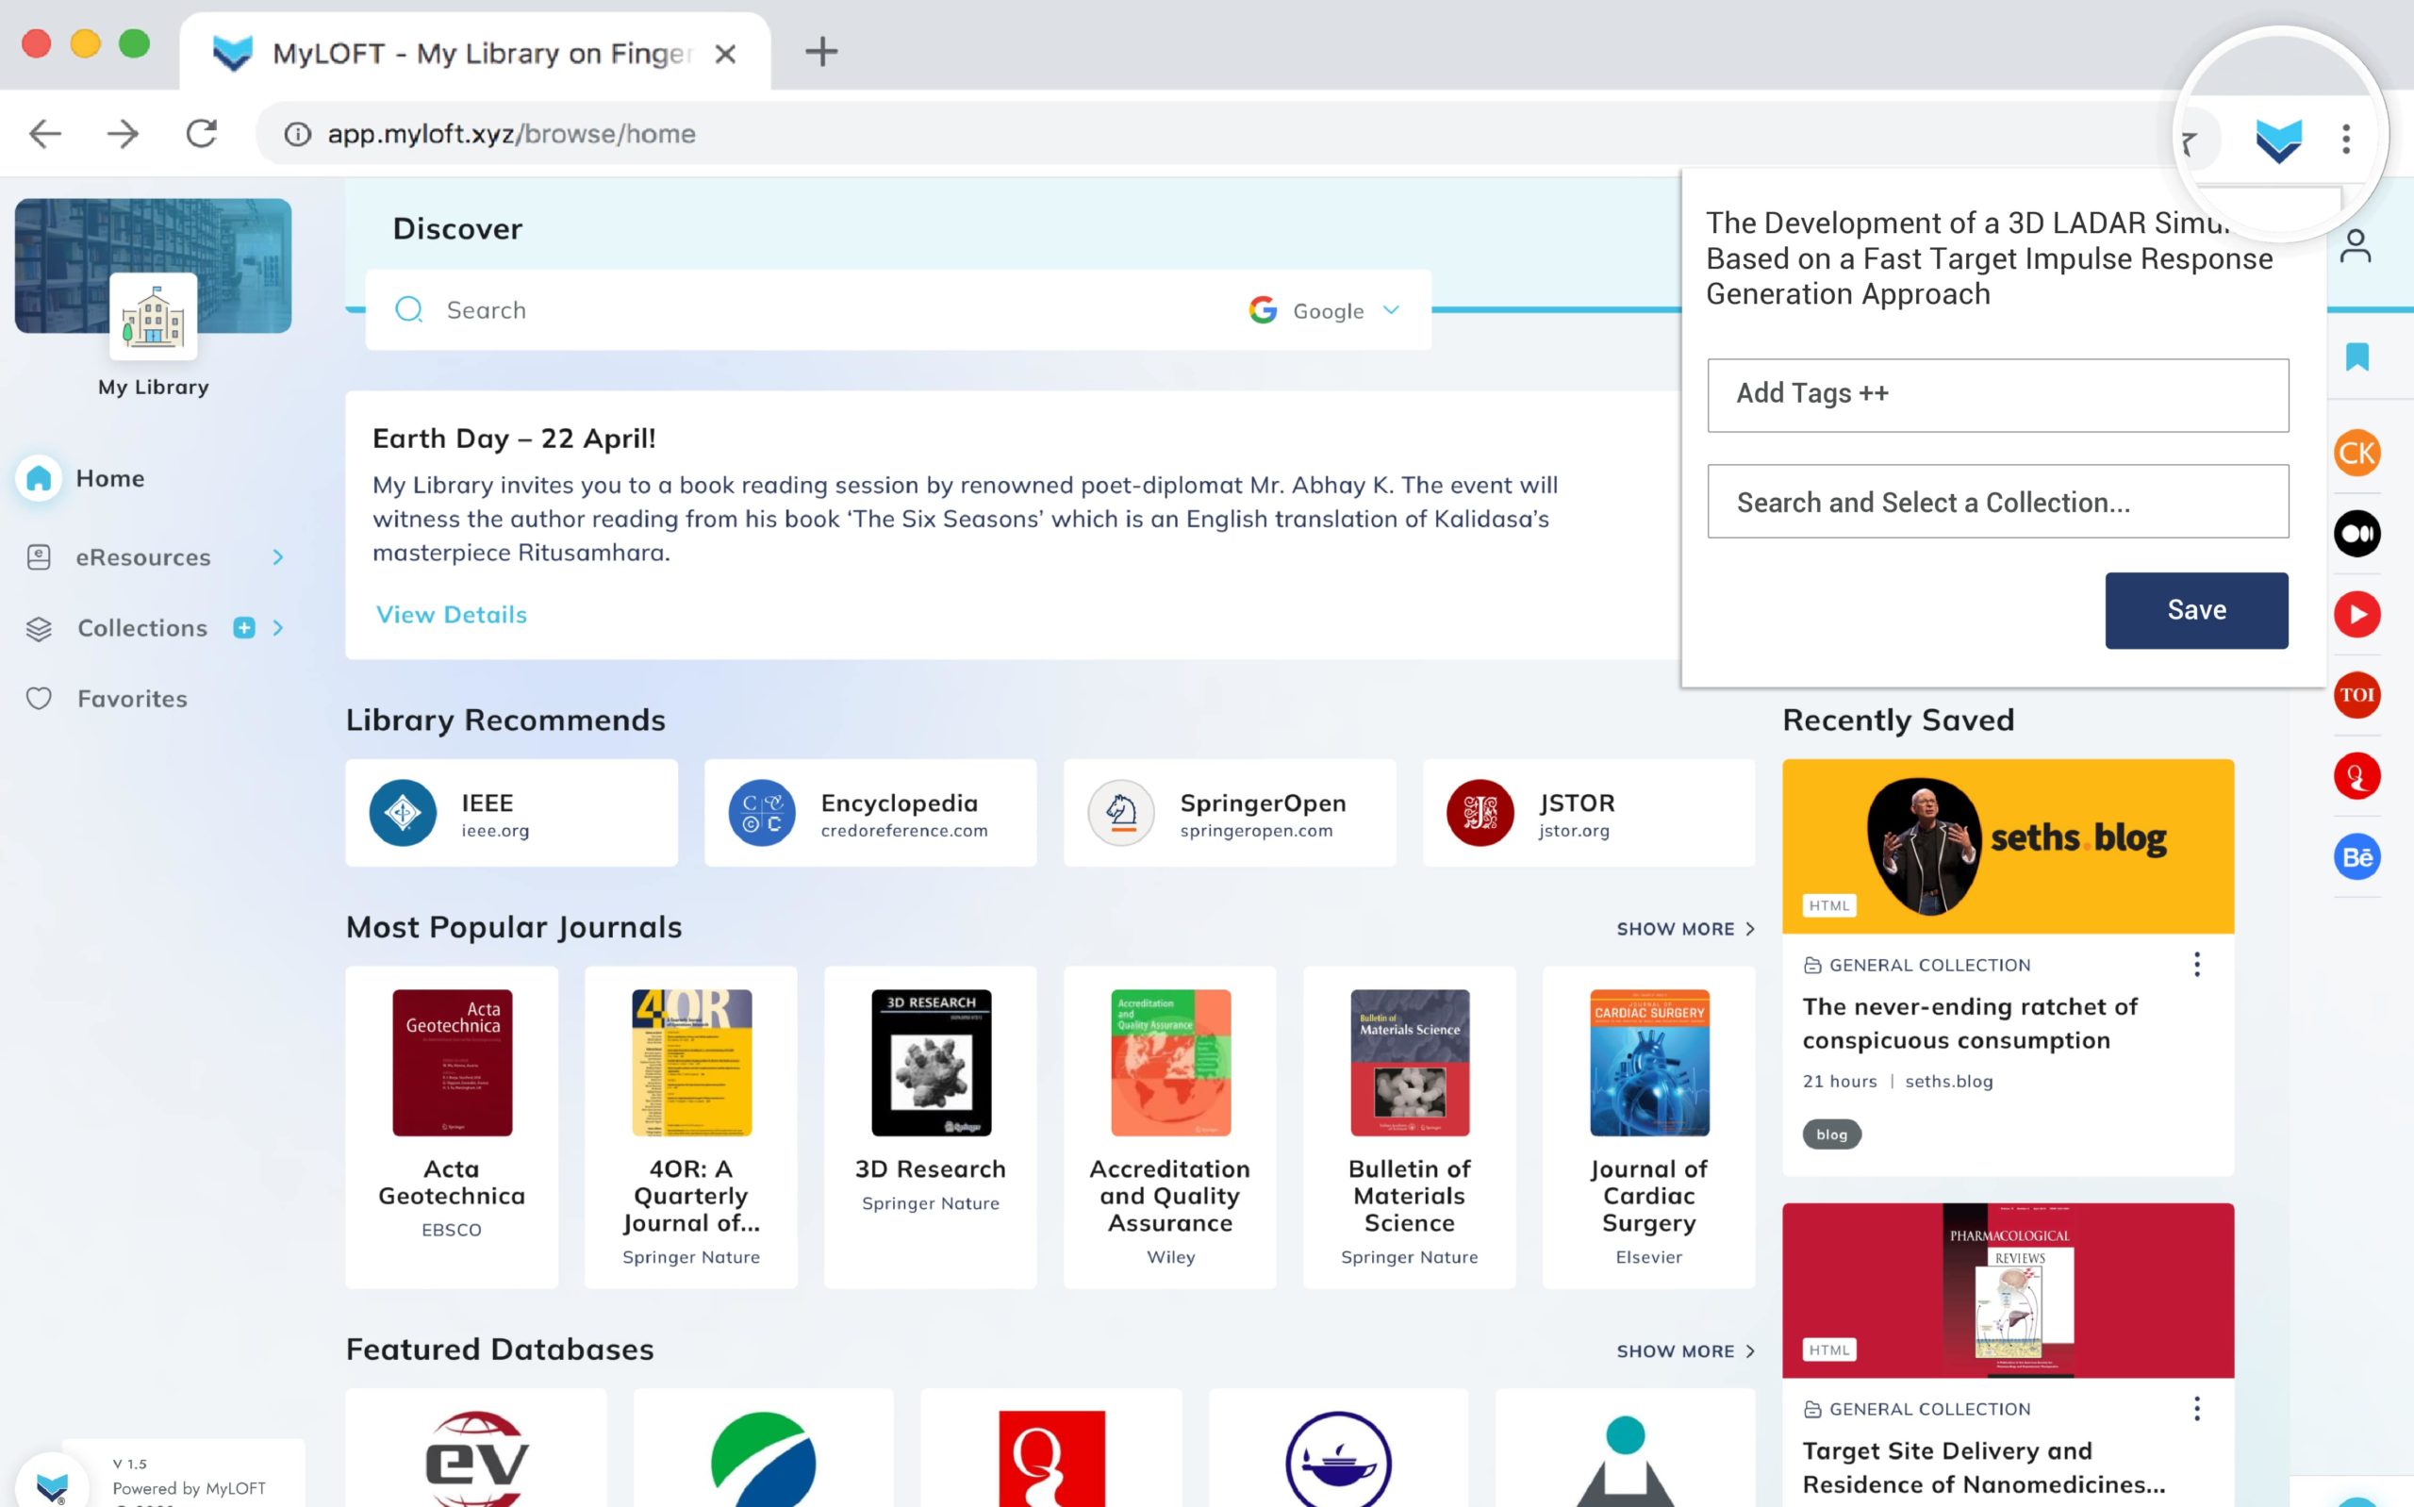
Task: Open the IEEE recommended resource
Action: [x=511, y=813]
